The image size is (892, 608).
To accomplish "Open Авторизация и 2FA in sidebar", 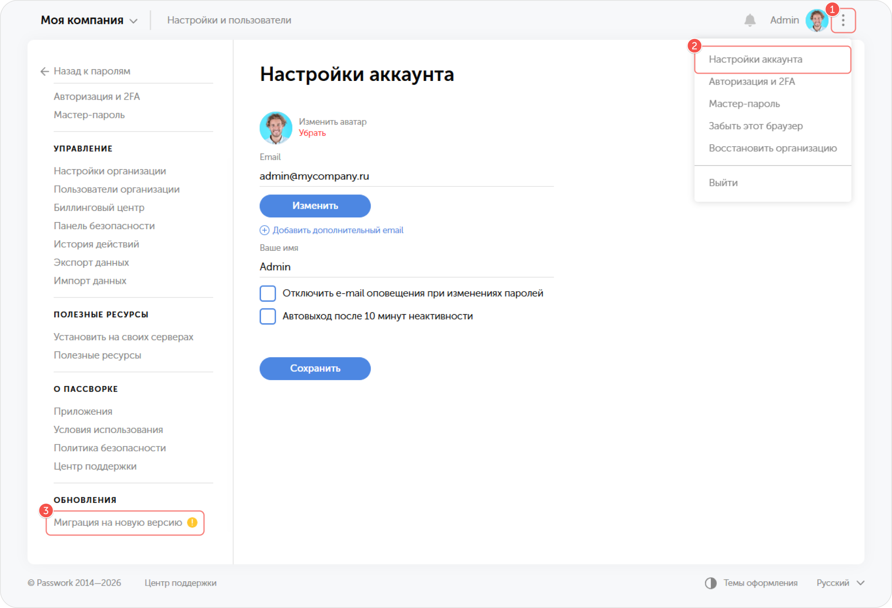I will [96, 97].
